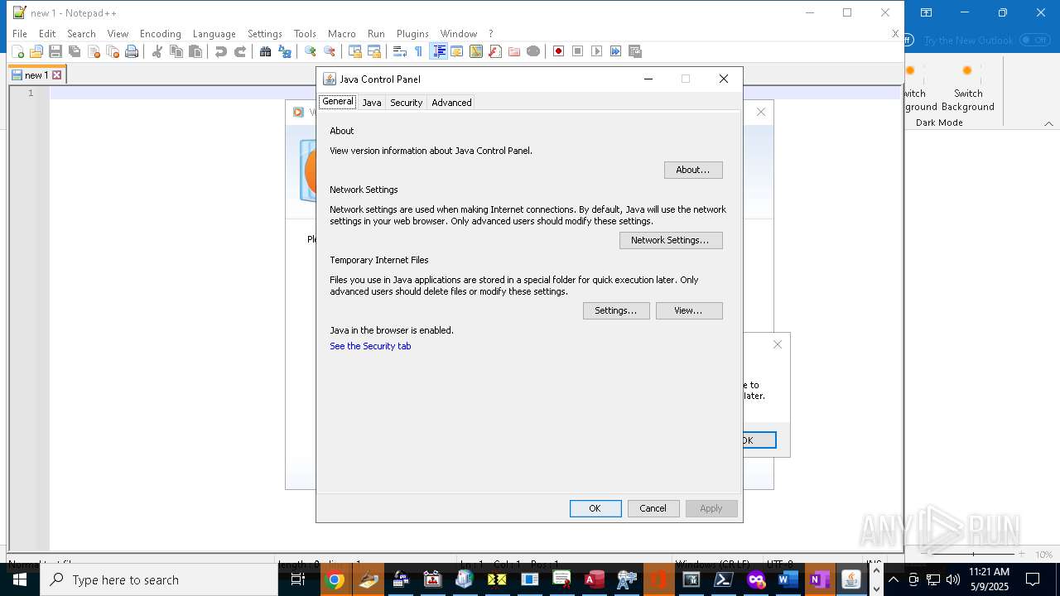Open the Plugins menu

pyautogui.click(x=412, y=34)
